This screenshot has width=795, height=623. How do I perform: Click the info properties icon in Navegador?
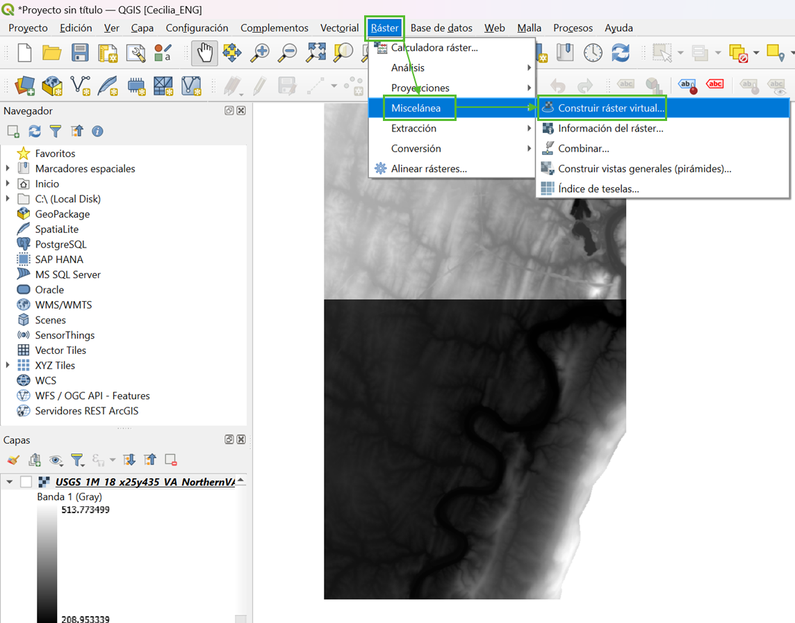coord(97,131)
